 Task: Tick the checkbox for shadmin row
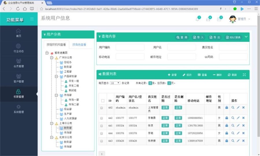pyautogui.click(x=101, y=108)
